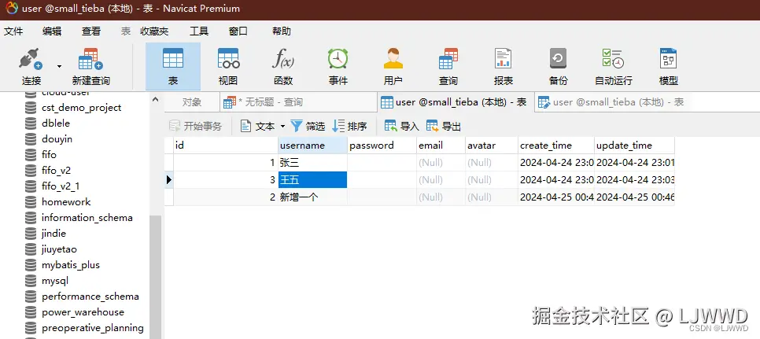Image resolution: width=760 pixels, height=339 pixels.
Task: Click the 导出 (Export) button
Action: (x=444, y=127)
